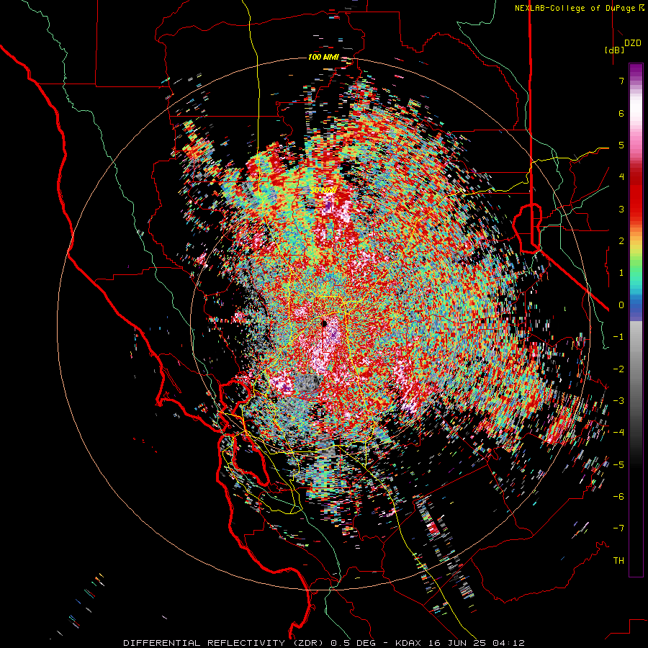Click the 2 dB legend value

621,241
